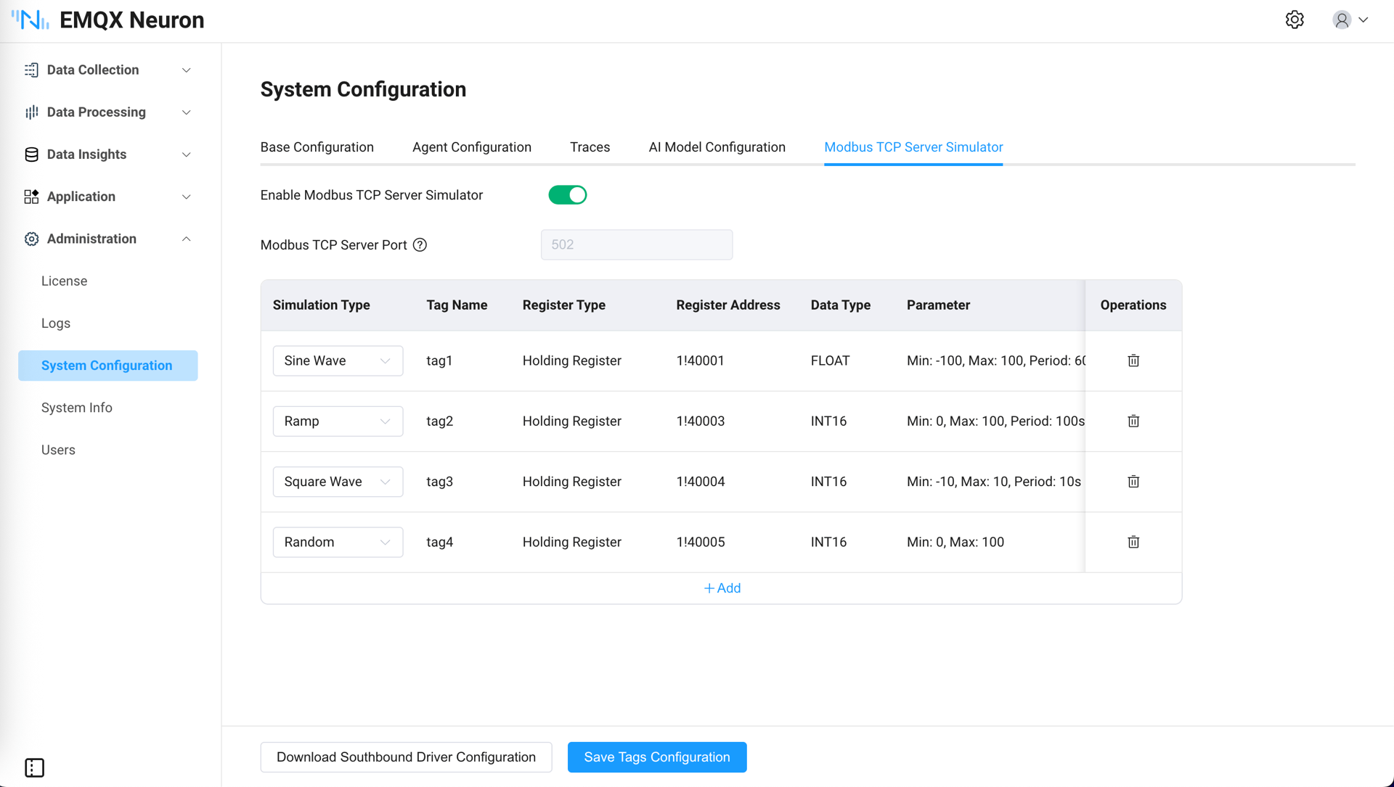Click the Add link below the table

click(722, 588)
